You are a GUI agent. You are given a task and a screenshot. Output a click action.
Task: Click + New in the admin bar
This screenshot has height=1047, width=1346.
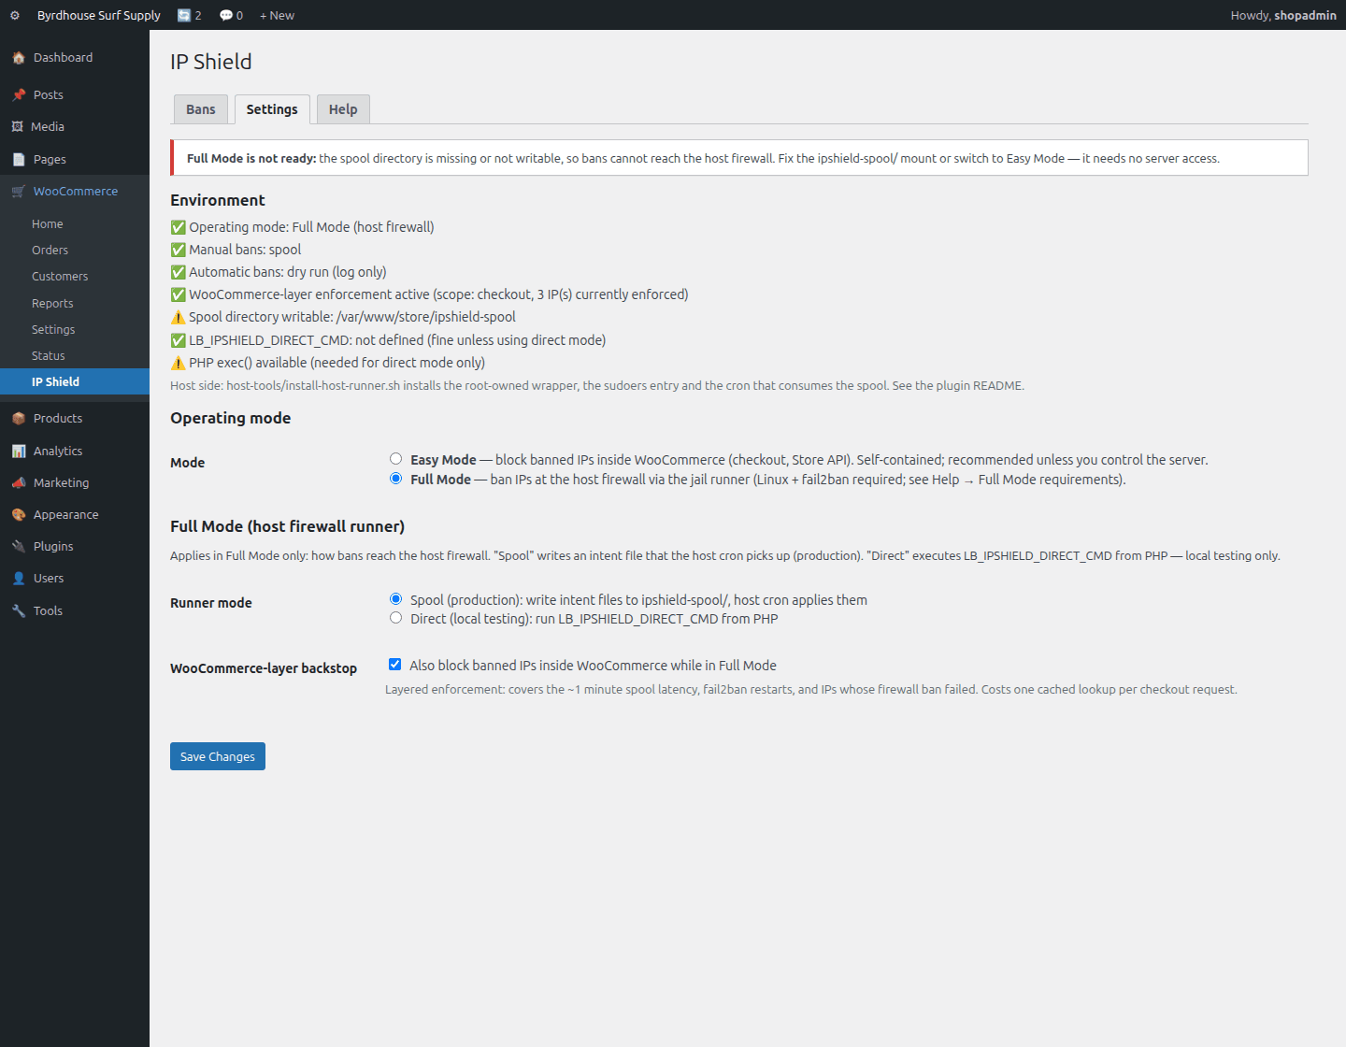click(x=277, y=16)
